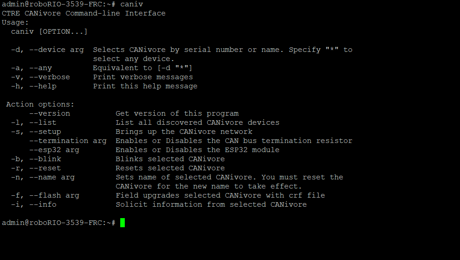The width and height of the screenshot is (460, 260).
Task: Click the '--help' option text
Action: coord(43,86)
